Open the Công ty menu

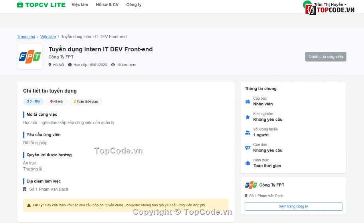[134, 5]
